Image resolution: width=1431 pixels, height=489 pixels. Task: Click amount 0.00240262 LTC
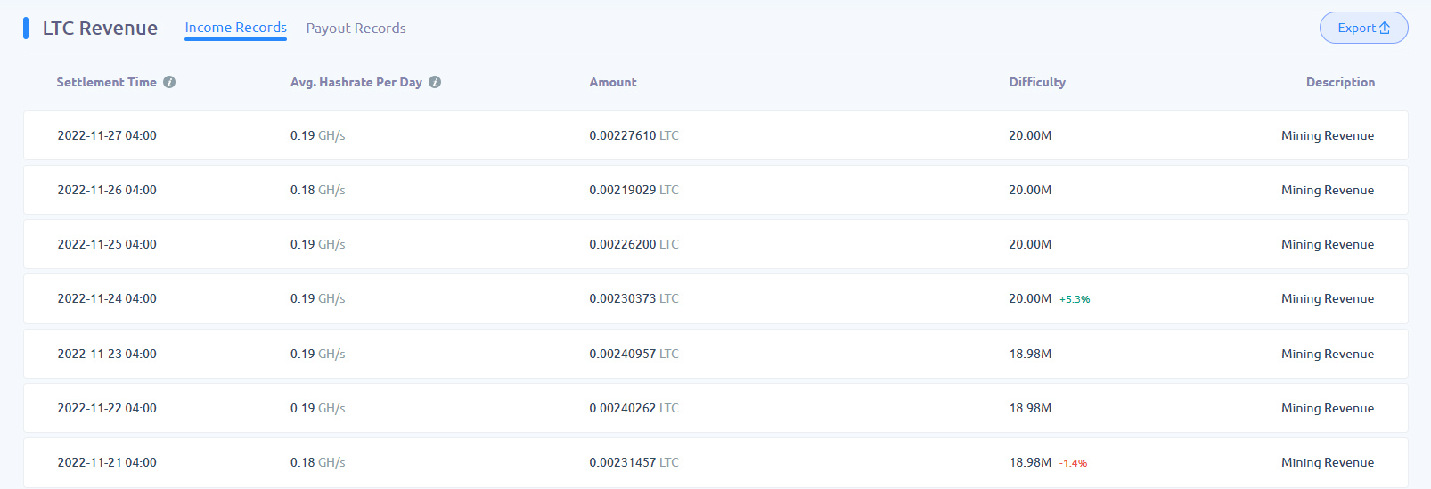(x=634, y=408)
